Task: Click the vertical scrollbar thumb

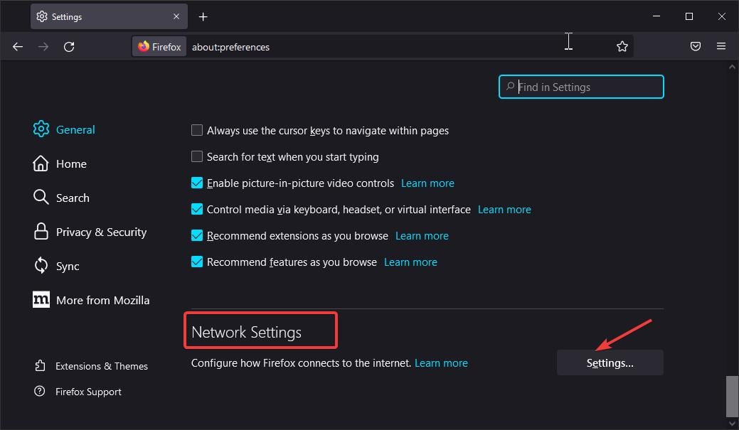Action: pyautogui.click(x=732, y=396)
